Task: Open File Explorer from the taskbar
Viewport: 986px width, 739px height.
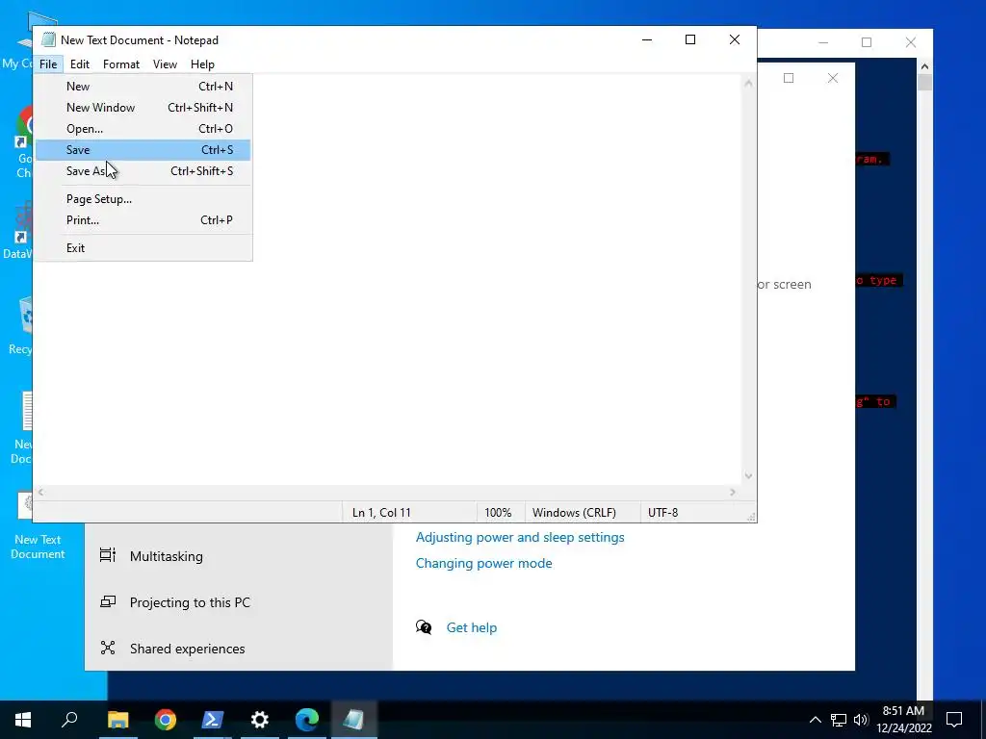Action: pyautogui.click(x=117, y=720)
